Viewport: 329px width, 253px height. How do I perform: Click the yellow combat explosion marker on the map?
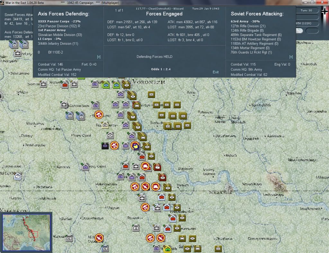[135, 146]
